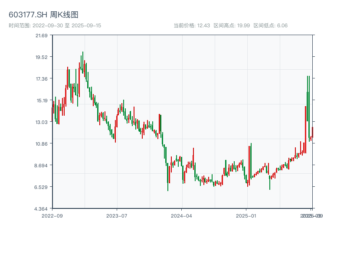Screen dimensions: 347x260
Task: Click the x-axis label 2022-09
Action: [52, 216]
